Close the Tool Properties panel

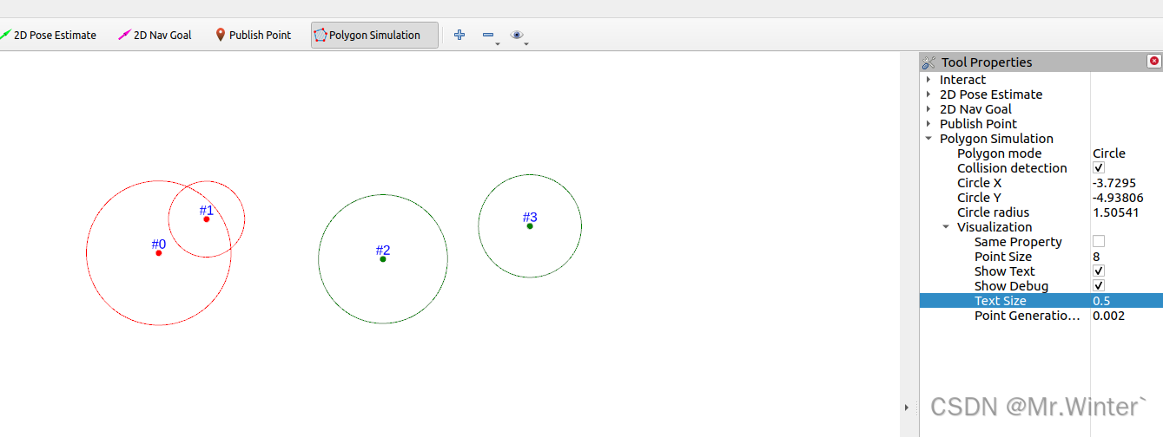[1153, 61]
